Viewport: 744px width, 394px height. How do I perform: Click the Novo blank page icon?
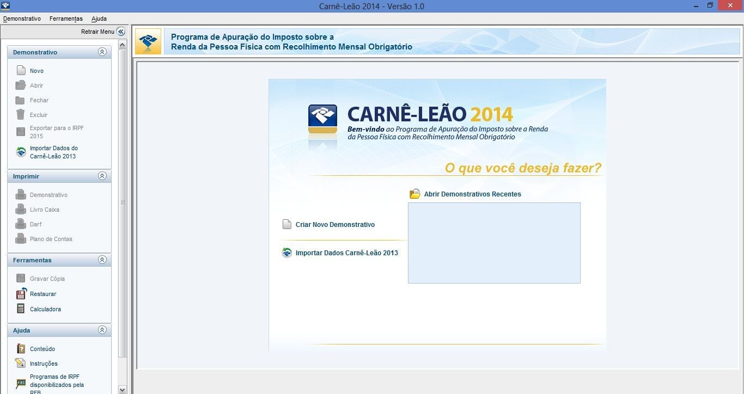[x=21, y=70]
